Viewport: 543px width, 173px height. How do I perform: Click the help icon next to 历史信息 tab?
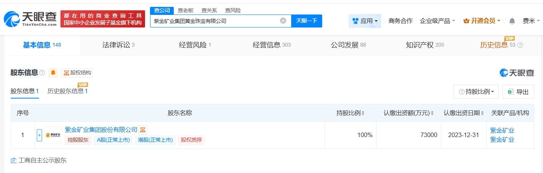click(x=520, y=45)
